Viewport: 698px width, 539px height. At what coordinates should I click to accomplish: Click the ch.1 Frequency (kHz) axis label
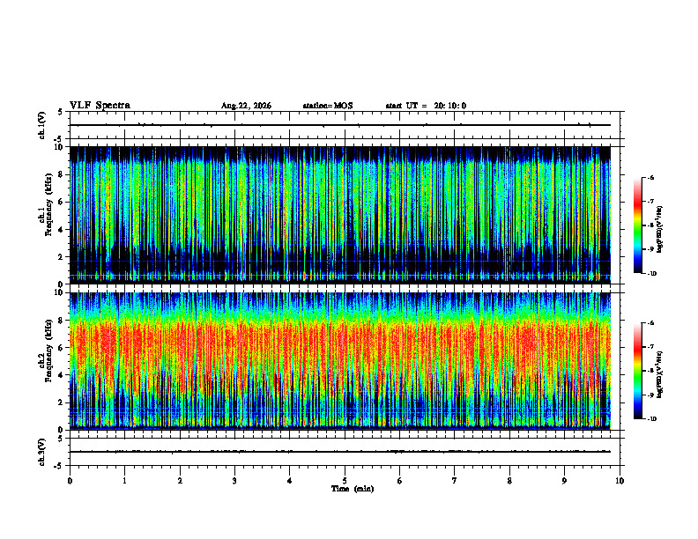tap(46, 215)
